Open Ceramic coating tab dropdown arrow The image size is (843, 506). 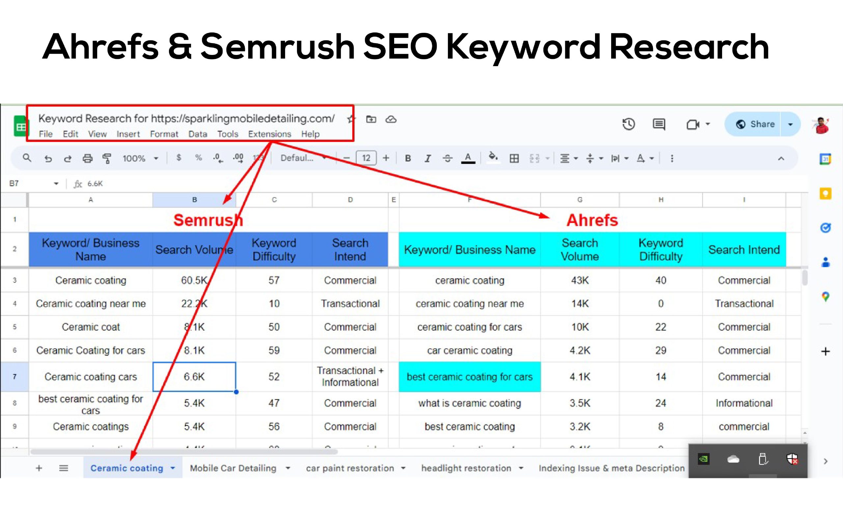click(x=173, y=468)
